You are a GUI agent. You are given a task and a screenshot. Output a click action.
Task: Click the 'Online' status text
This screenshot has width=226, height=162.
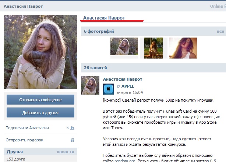[x=216, y=6]
